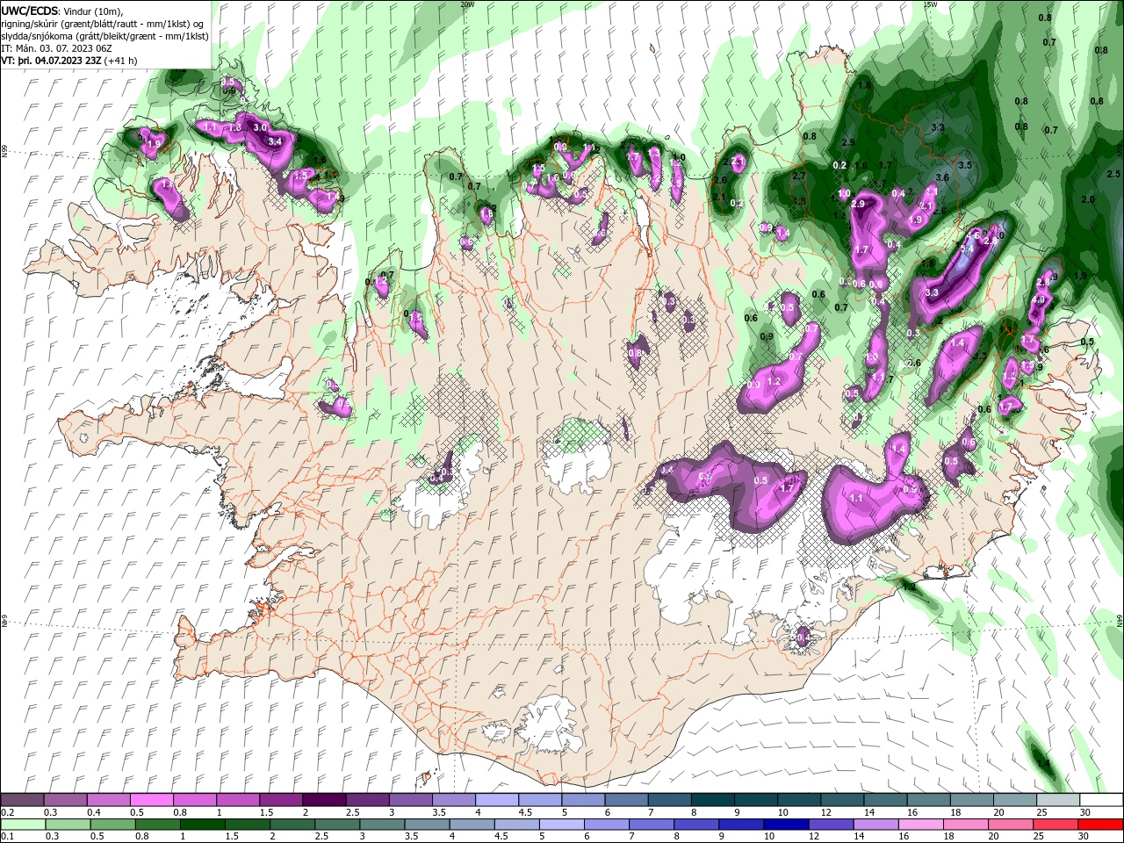Click the '2.5' value at the right edge
1124x843 pixels.
(x=1114, y=174)
